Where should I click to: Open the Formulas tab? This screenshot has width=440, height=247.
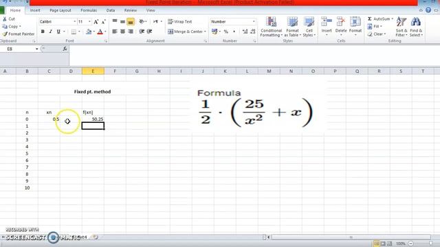pos(89,10)
